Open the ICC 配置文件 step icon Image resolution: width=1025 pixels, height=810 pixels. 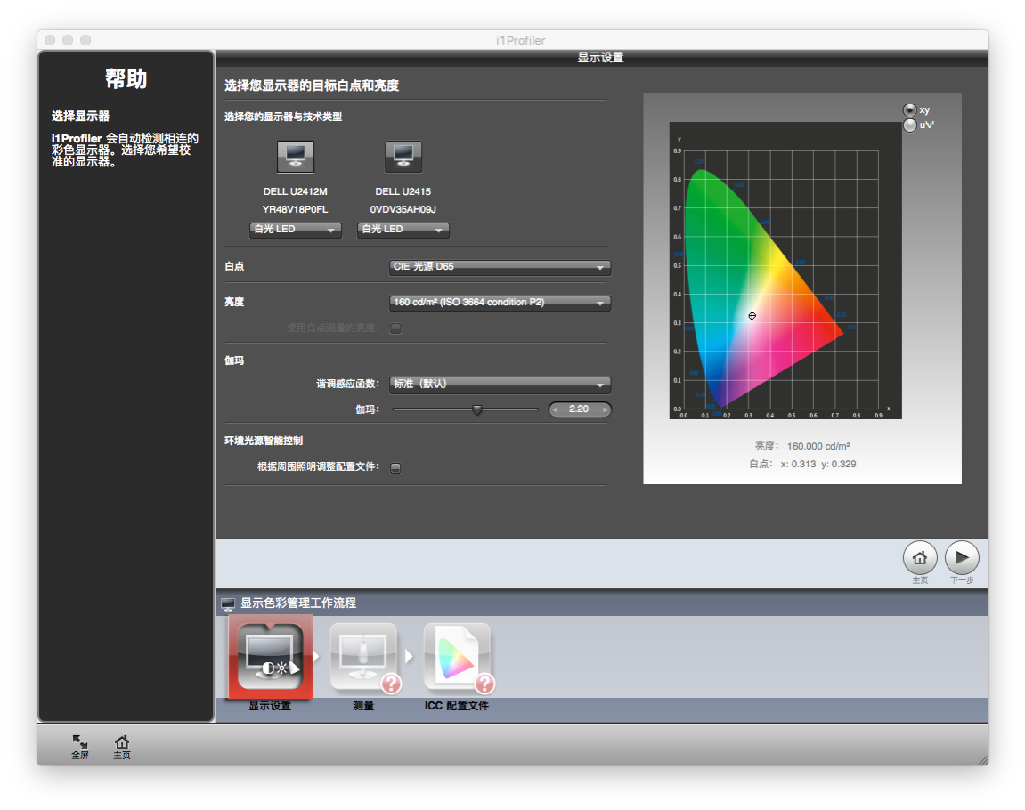457,656
